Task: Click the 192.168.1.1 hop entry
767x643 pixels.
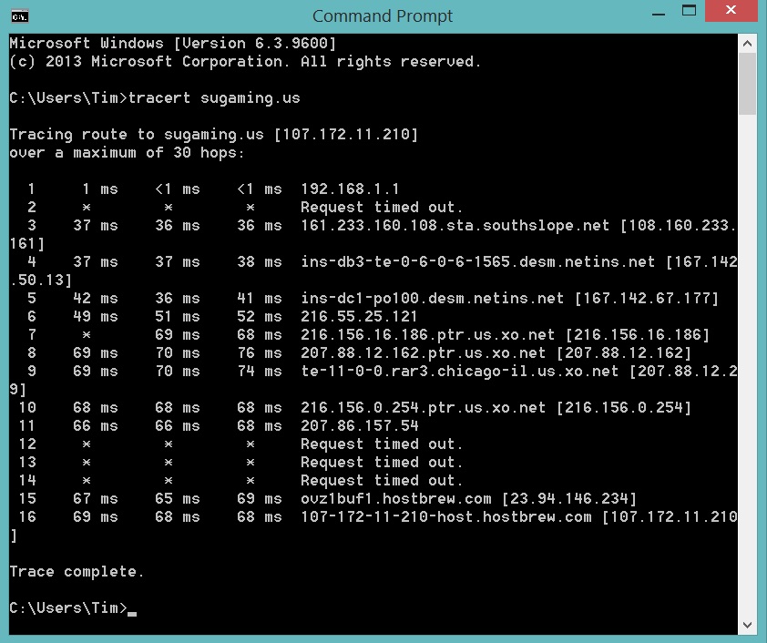Action: pyautogui.click(x=350, y=189)
